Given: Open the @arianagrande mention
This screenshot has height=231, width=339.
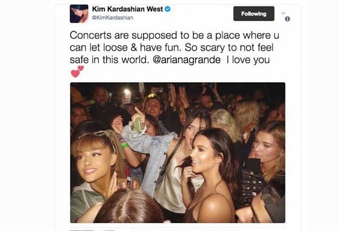Looking at the screenshot, I should 186,60.
